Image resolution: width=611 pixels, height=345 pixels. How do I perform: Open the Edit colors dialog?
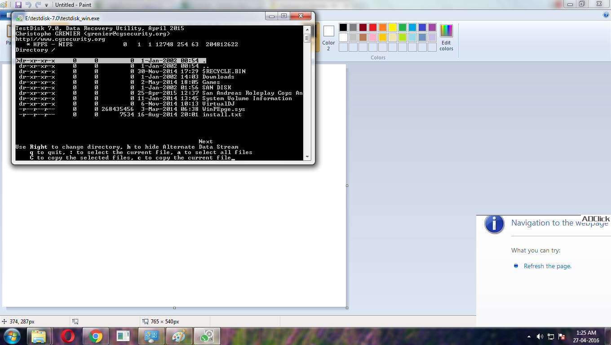[x=446, y=38]
